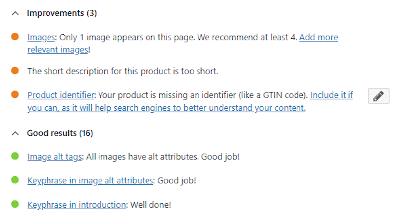Follow the Add more relevant images link
The width and height of the screenshot is (396, 217).
(x=318, y=37)
